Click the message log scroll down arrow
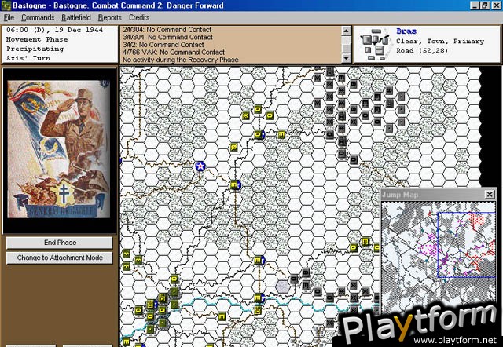503x347 pixels. [346, 58]
